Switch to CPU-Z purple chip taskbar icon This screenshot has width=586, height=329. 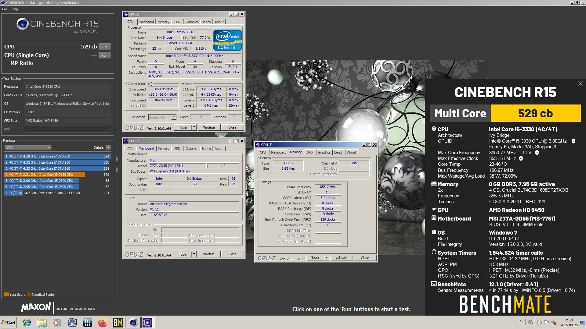147,323
